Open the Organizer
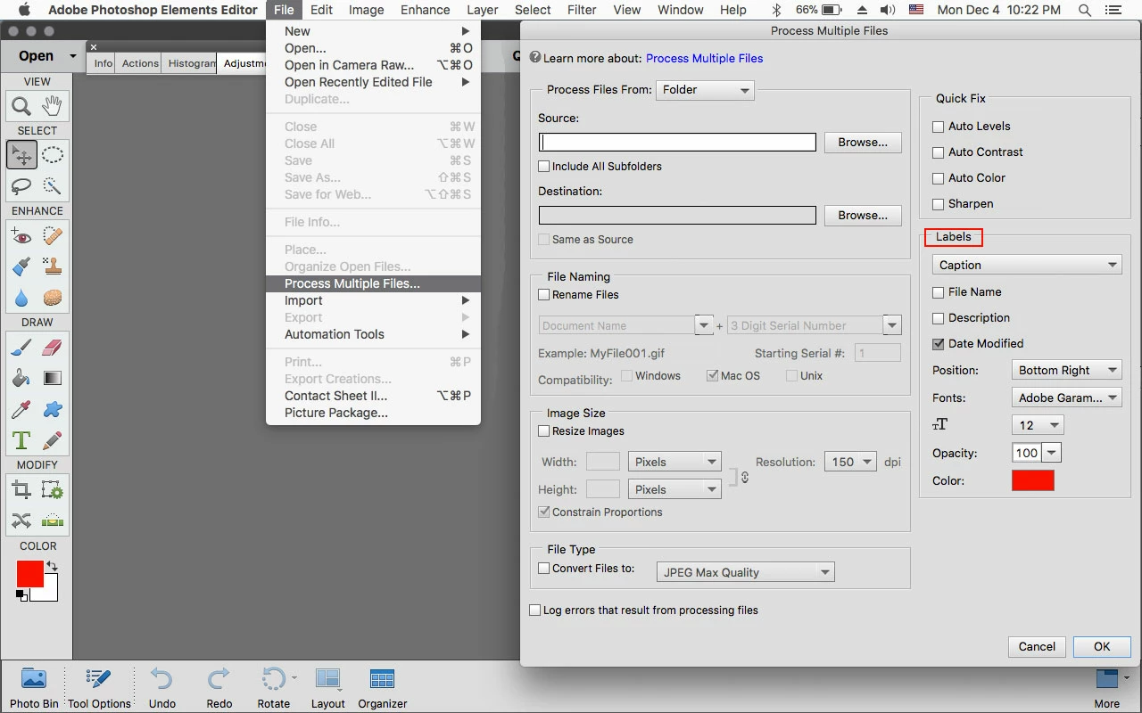 (x=383, y=687)
